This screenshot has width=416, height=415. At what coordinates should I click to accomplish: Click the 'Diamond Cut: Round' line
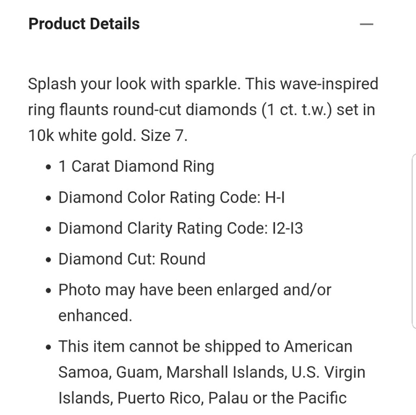click(x=132, y=259)
